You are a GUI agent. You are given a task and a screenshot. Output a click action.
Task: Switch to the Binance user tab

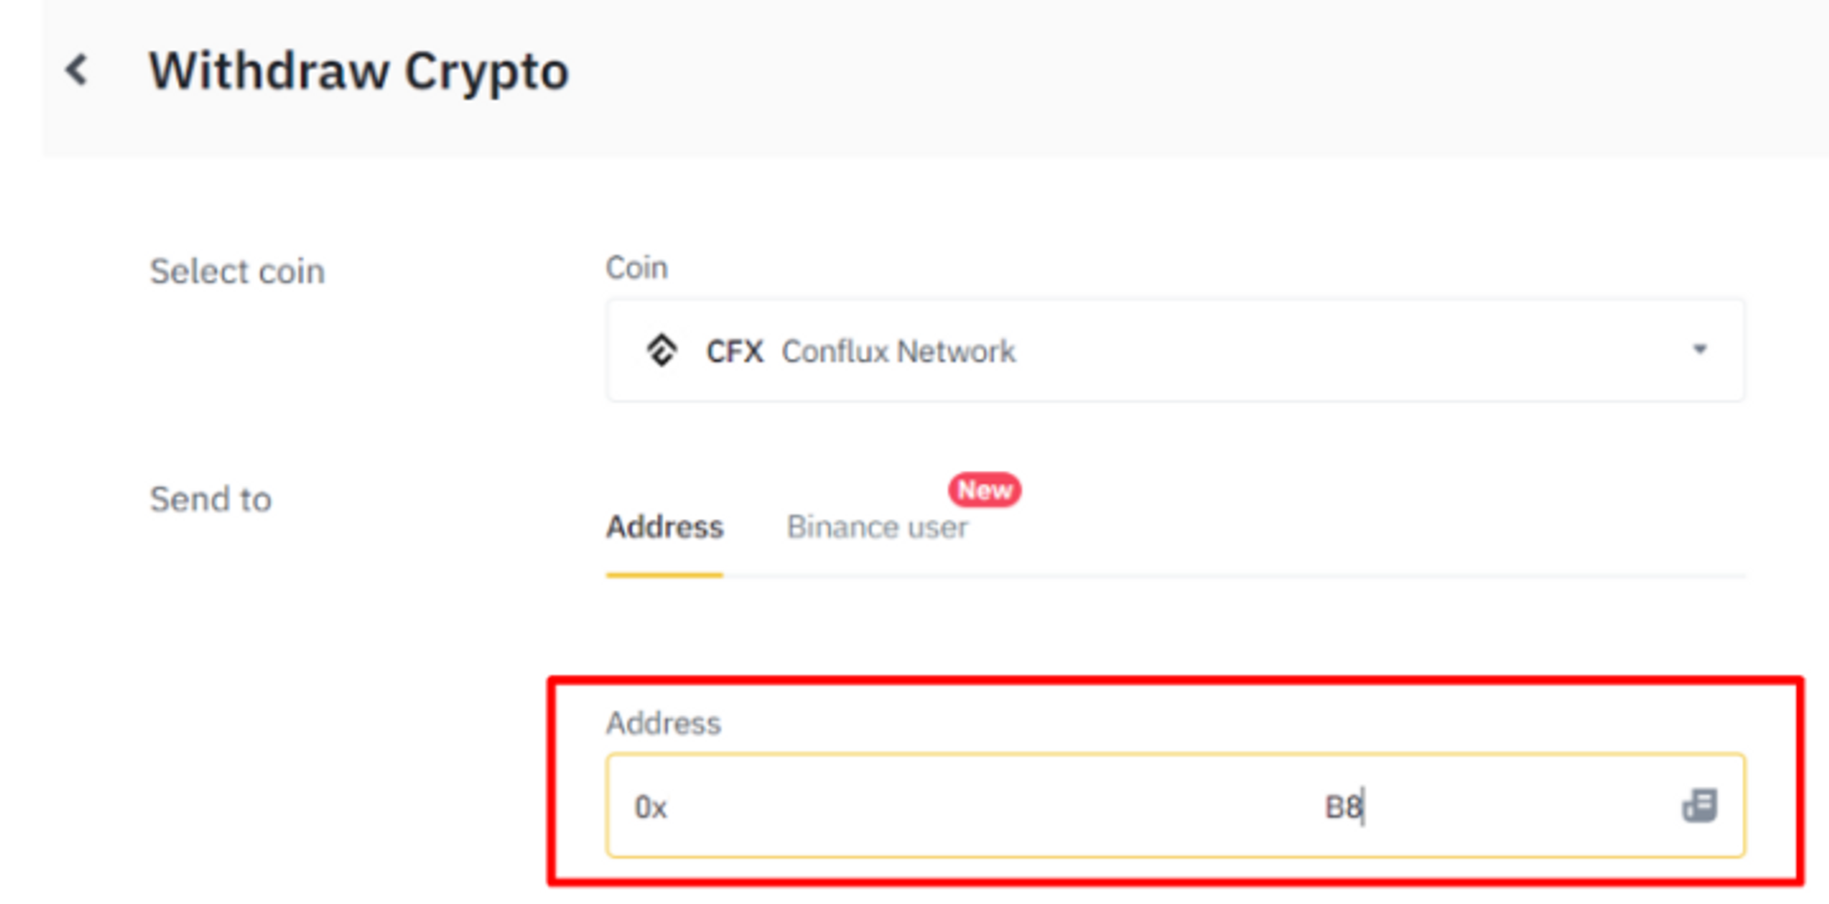tap(877, 527)
